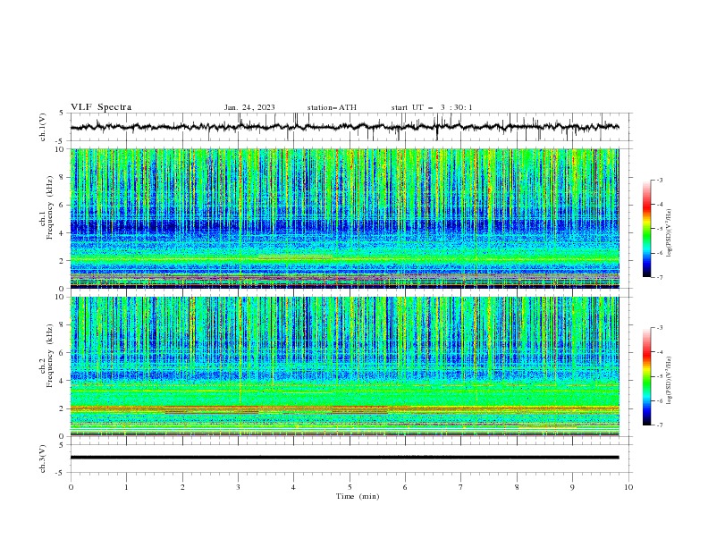The width and height of the screenshot is (708, 547).
Task: Click the "-5" tick of the ch.1(V) axis
Action: (x=60, y=141)
